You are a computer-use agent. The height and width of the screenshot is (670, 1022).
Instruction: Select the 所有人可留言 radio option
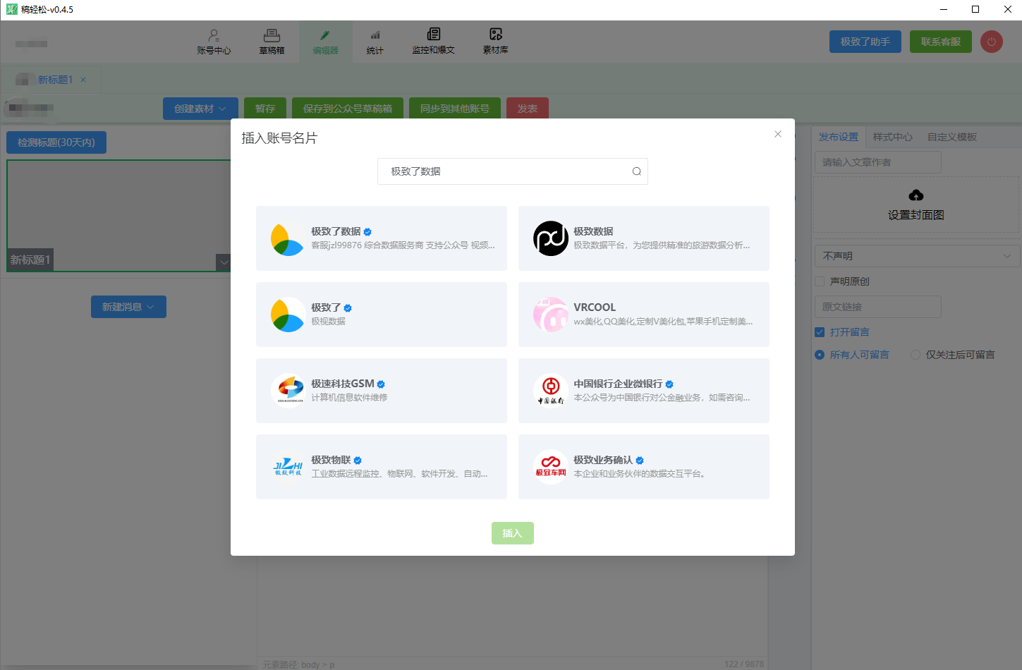tap(820, 355)
